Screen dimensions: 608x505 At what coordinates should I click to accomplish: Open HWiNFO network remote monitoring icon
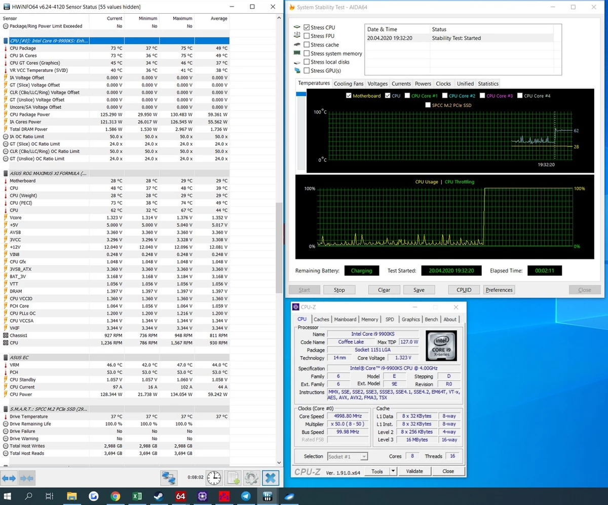(x=168, y=477)
